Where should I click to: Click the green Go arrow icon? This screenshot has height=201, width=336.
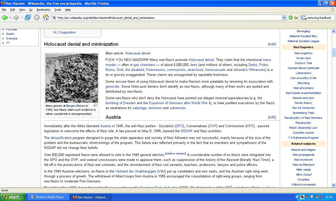pos(291,17)
